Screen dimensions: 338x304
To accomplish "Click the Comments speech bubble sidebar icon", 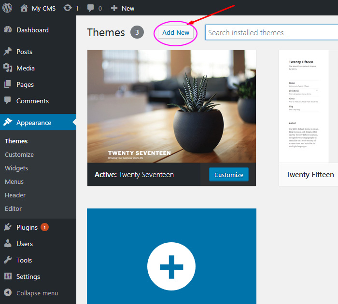I will coord(8,100).
